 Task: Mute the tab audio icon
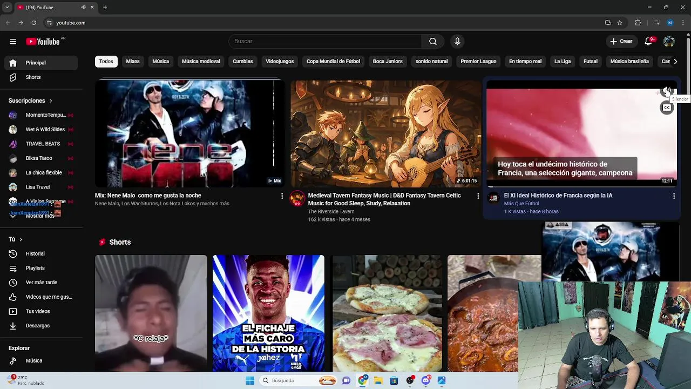(83, 7)
